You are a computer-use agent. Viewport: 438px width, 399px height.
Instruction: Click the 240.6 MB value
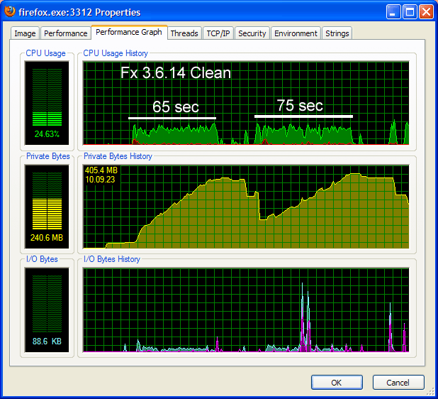tap(47, 238)
